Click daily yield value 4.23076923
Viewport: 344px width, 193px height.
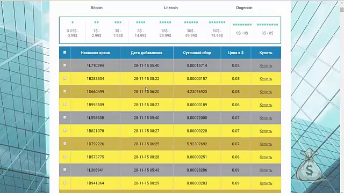pos(197,92)
